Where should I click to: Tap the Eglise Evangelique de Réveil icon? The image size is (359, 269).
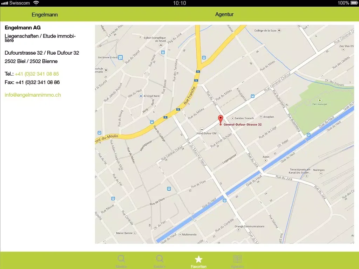[161, 45]
